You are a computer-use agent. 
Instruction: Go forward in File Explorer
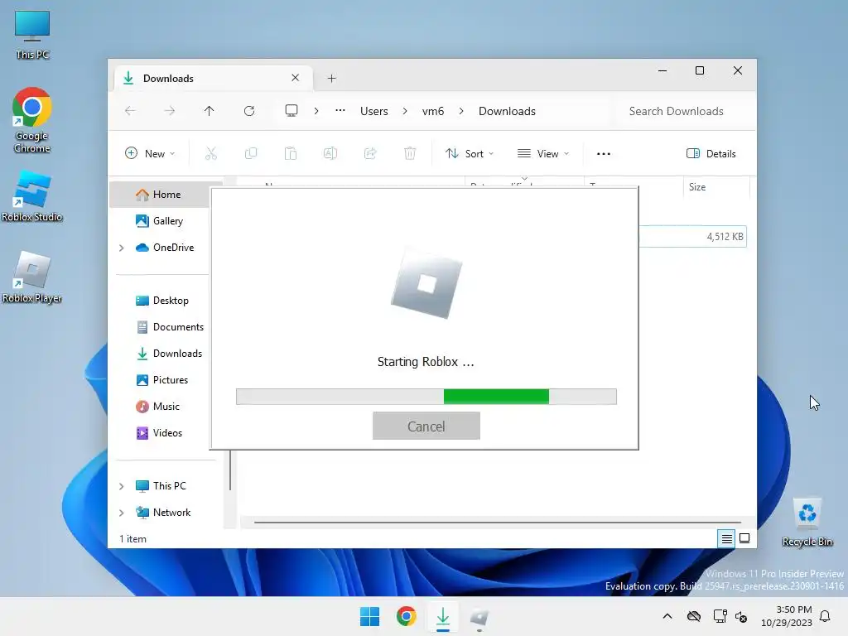(169, 111)
